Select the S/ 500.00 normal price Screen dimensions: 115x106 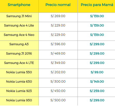pyautogui.click(x=58, y=100)
